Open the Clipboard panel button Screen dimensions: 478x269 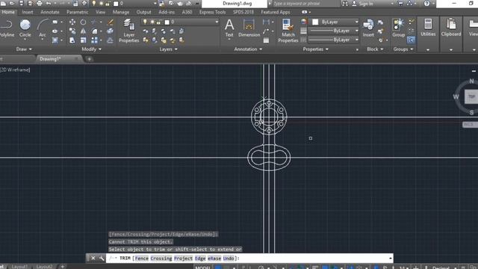pos(451,28)
